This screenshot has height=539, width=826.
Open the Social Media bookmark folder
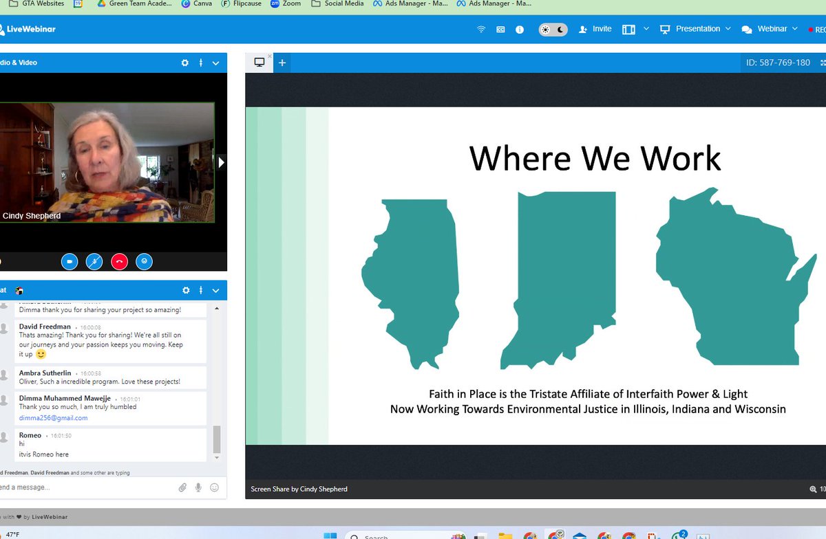click(337, 3)
